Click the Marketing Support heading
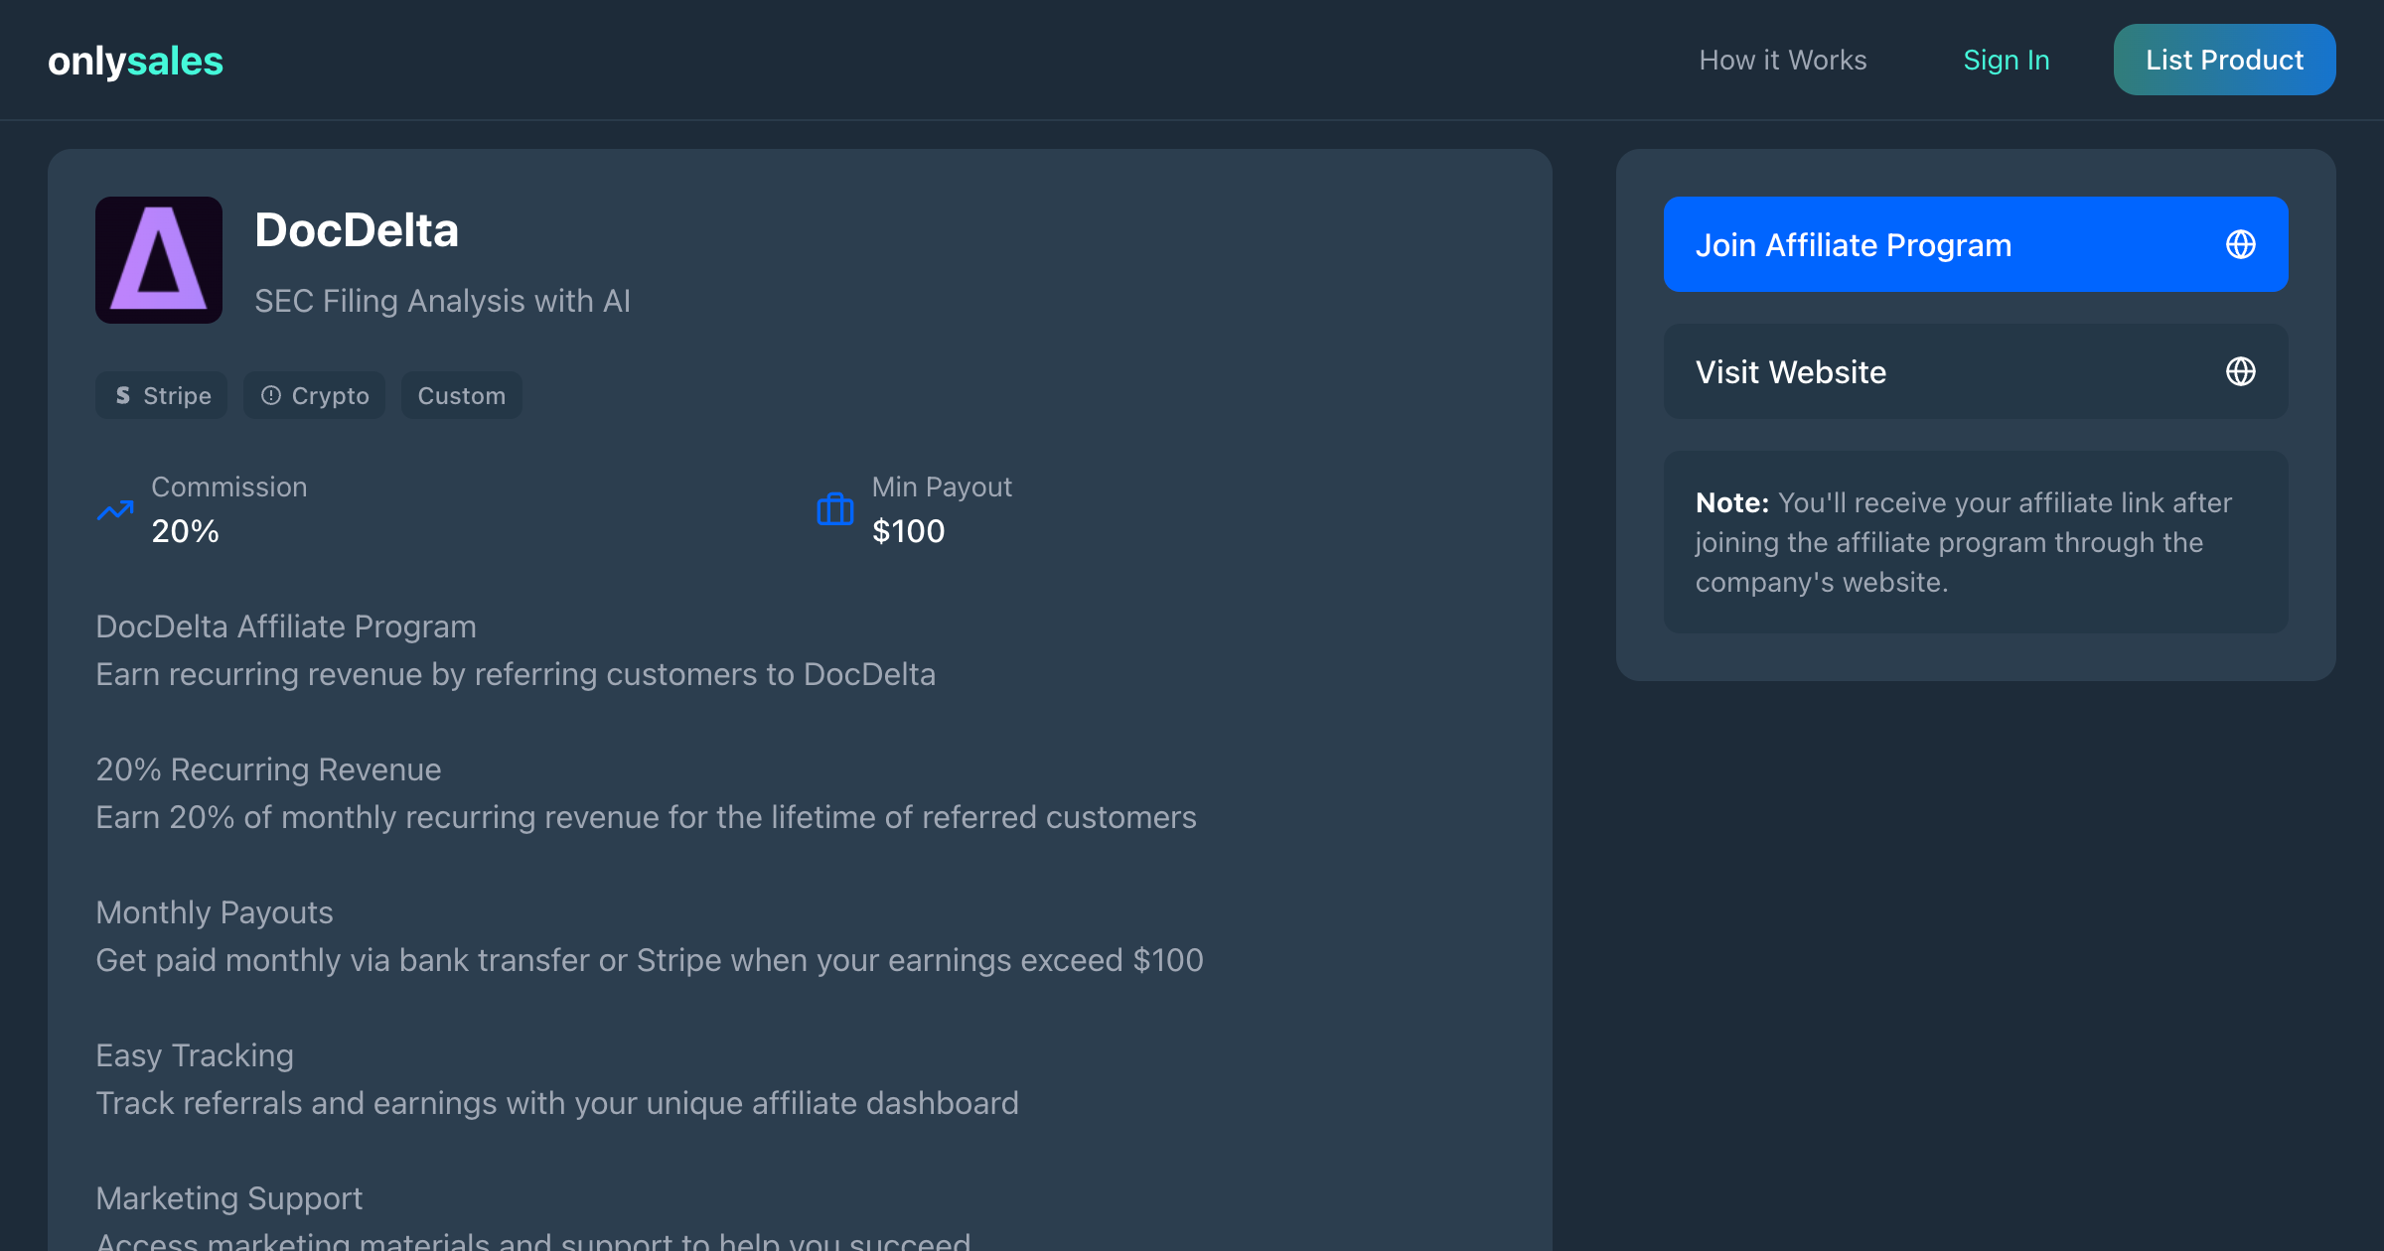Image resolution: width=2384 pixels, height=1251 pixels. pyautogui.click(x=229, y=1198)
